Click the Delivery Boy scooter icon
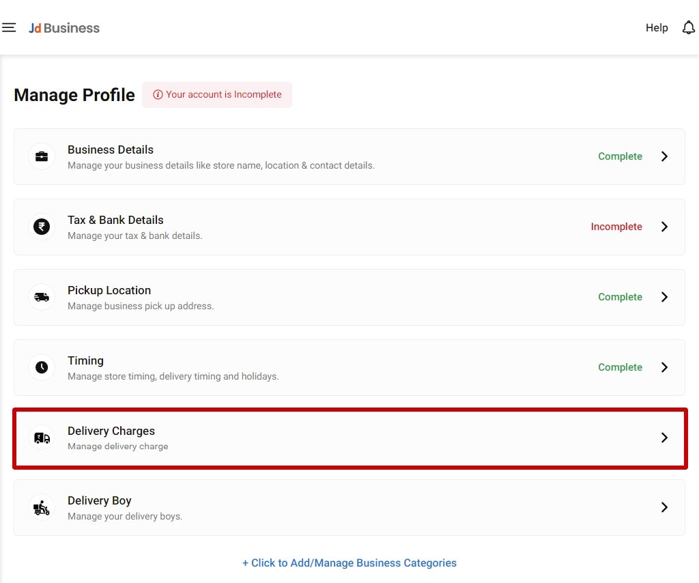The image size is (699, 583). 42,507
